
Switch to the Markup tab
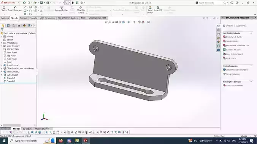[x=24, y=18]
